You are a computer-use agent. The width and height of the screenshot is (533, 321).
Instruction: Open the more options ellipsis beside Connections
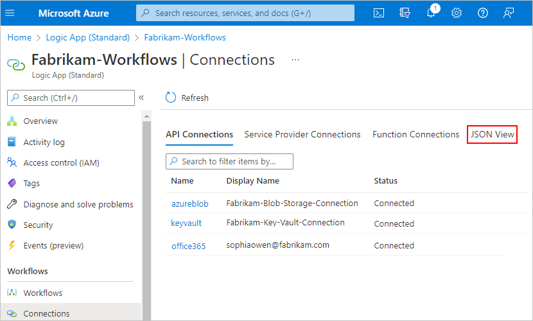click(295, 60)
